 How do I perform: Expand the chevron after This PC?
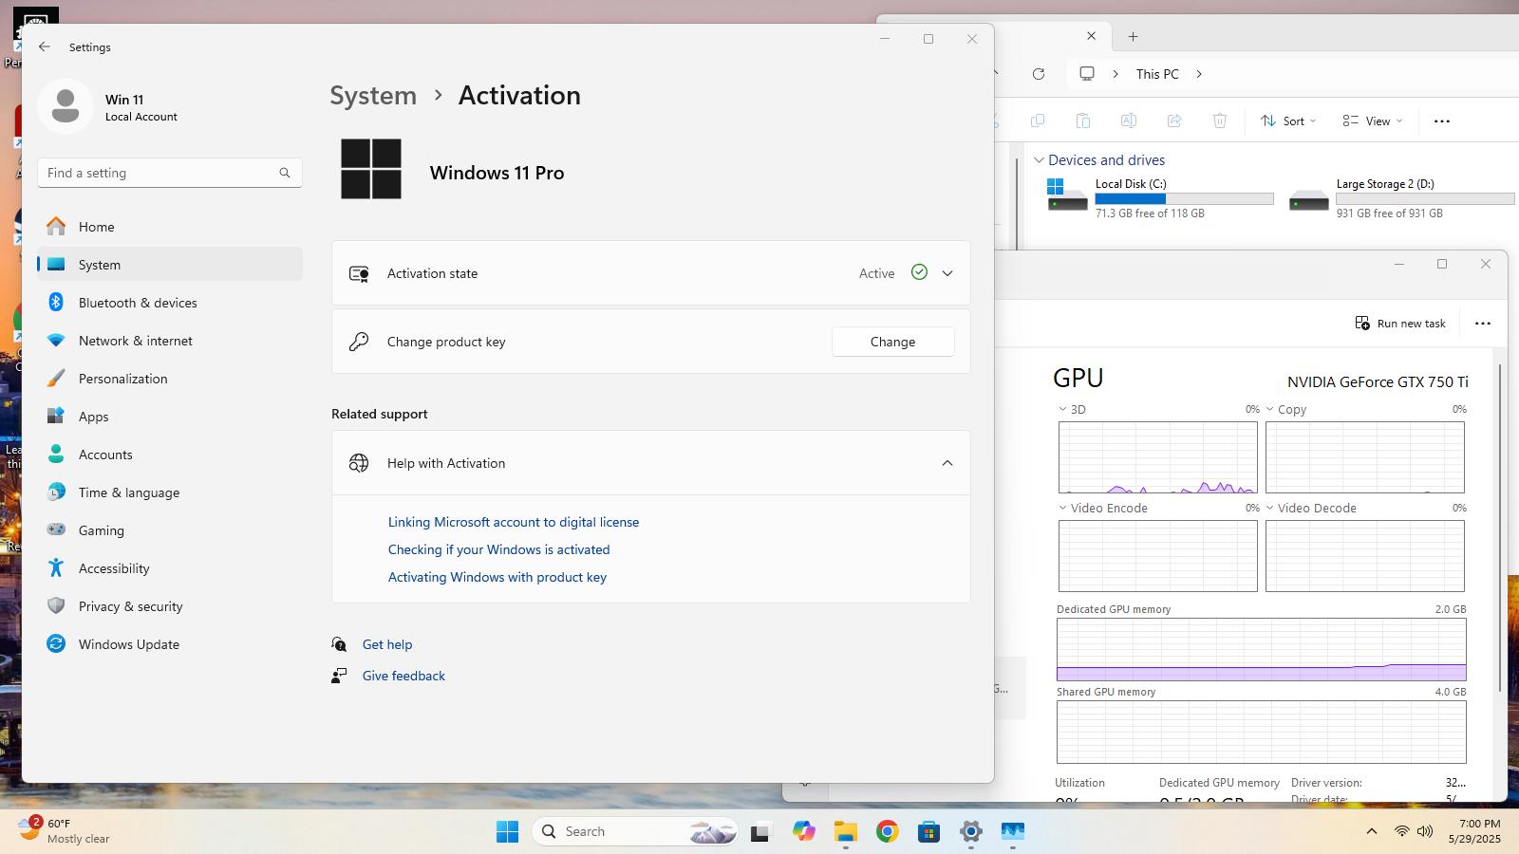pyautogui.click(x=1199, y=74)
